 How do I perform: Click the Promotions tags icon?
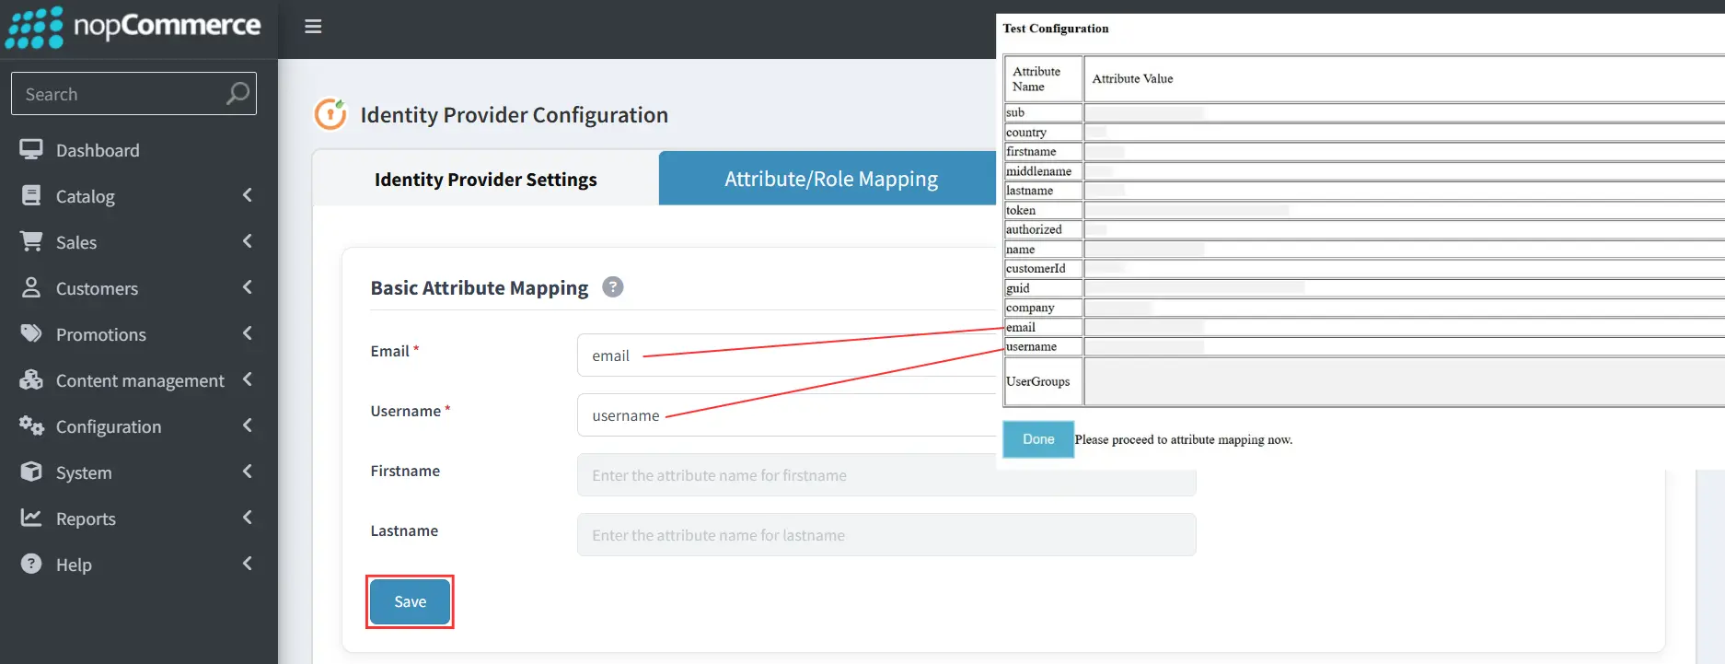31,333
